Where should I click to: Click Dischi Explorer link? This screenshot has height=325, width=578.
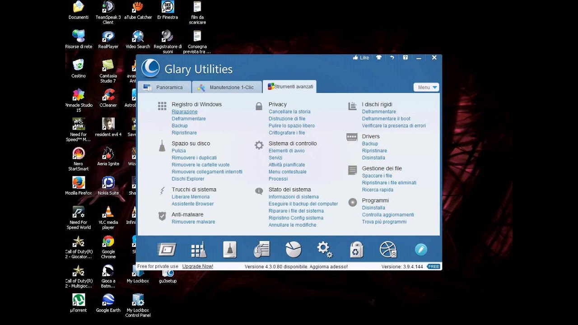tap(188, 179)
